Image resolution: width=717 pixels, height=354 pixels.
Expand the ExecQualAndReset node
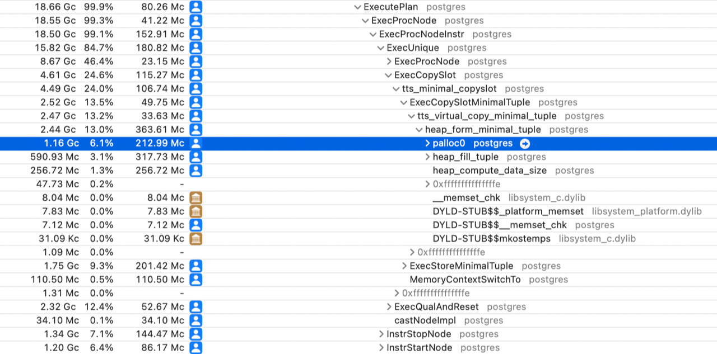(x=389, y=307)
